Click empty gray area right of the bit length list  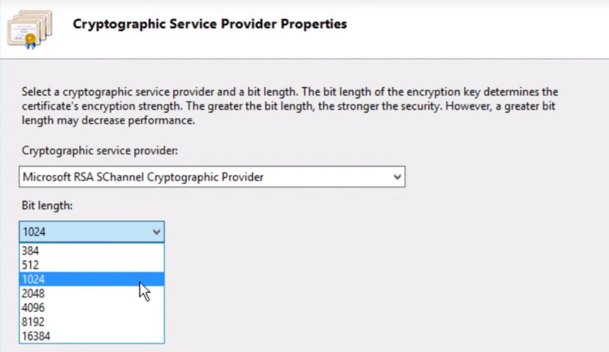tap(357, 285)
